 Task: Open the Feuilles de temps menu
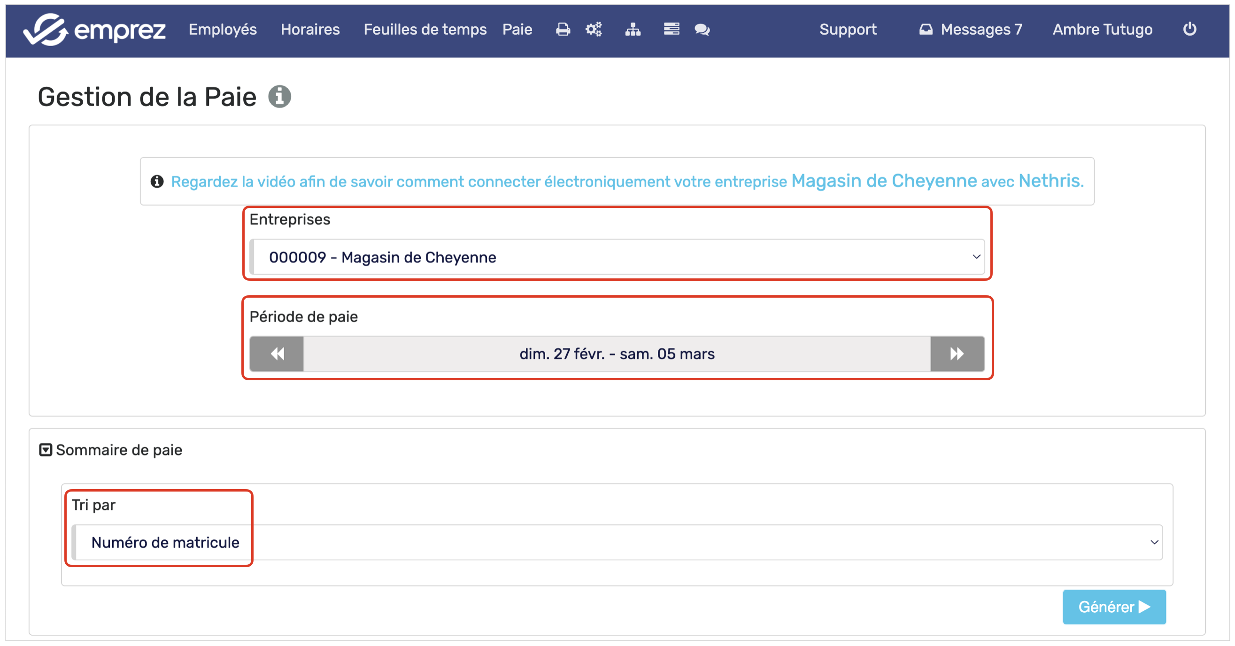click(425, 30)
